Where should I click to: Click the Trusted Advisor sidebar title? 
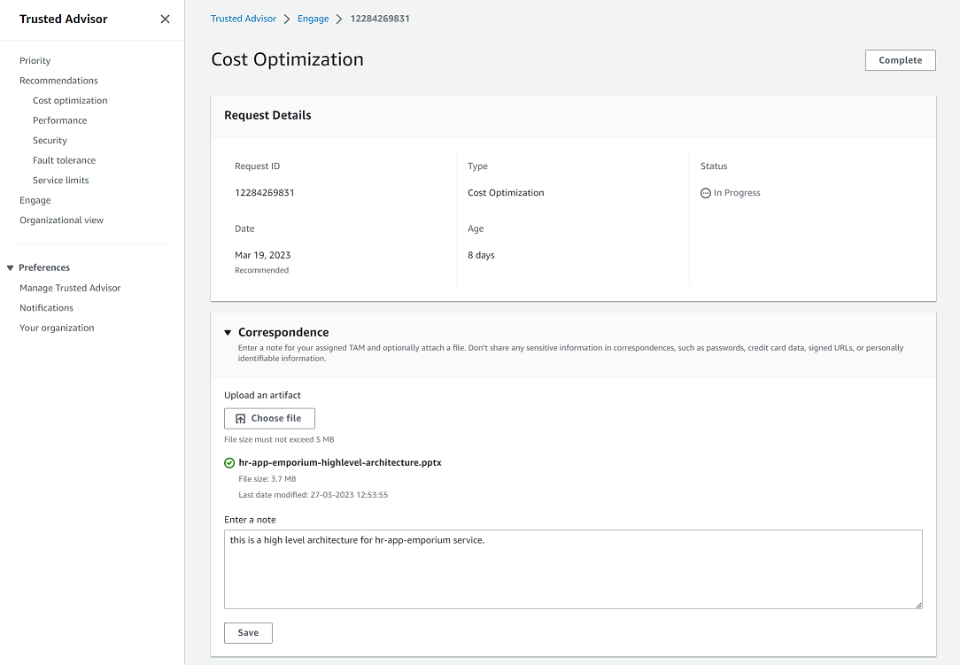click(63, 19)
